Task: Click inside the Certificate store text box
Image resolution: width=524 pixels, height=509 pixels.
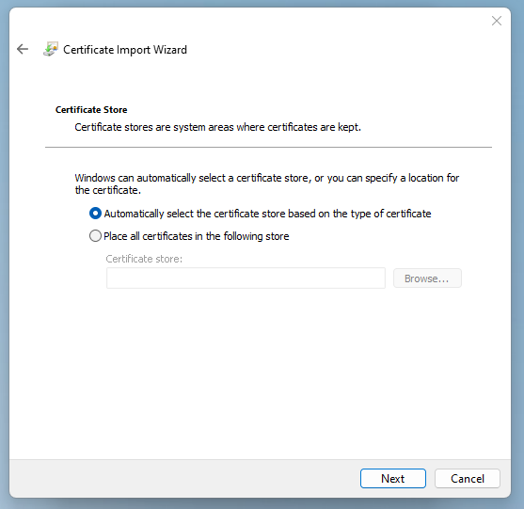Action: [x=246, y=278]
